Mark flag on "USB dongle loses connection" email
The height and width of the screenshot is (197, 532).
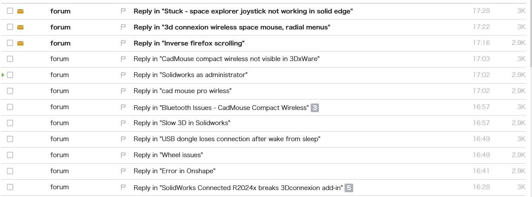(123, 139)
